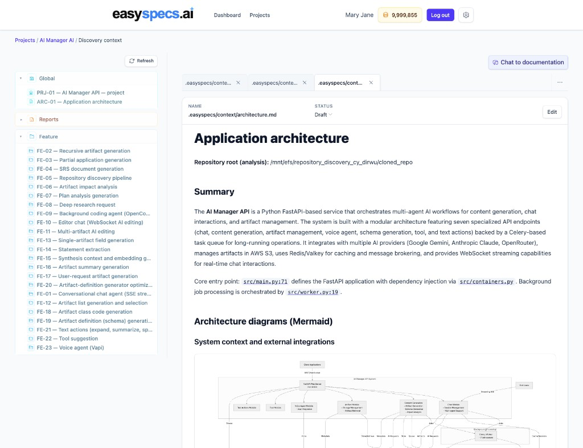The height and width of the screenshot is (448, 583).
Task: Select FE-02 — Recursive artifact generation
Action: pos(83,151)
